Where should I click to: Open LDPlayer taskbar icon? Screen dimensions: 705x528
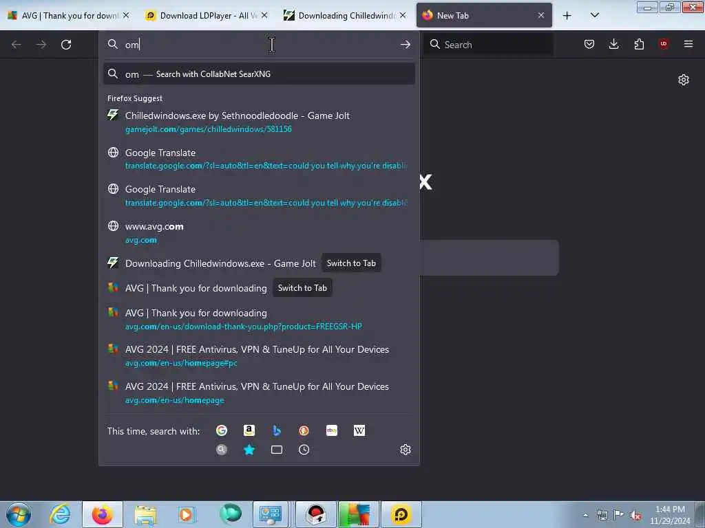click(x=401, y=514)
